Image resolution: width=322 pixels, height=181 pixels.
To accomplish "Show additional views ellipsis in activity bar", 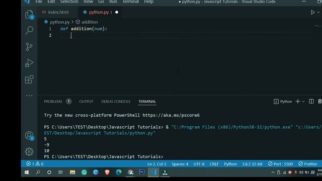I will click(29, 96).
